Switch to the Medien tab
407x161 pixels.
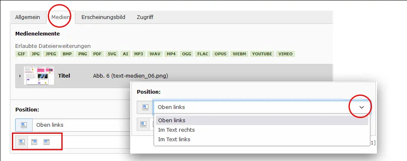click(61, 17)
